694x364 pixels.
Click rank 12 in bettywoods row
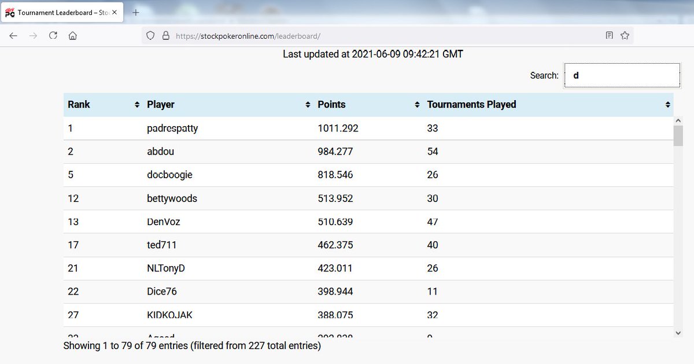click(x=73, y=198)
